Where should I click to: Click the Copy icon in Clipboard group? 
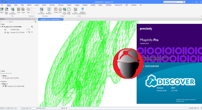(28, 9)
